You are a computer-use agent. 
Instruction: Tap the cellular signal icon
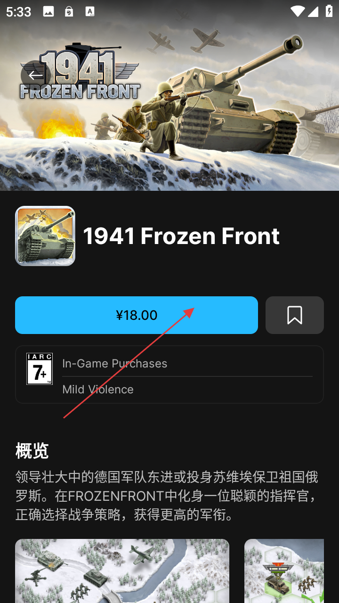tap(314, 11)
